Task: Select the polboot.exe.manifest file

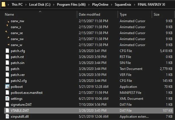Action: (x=27, y=92)
